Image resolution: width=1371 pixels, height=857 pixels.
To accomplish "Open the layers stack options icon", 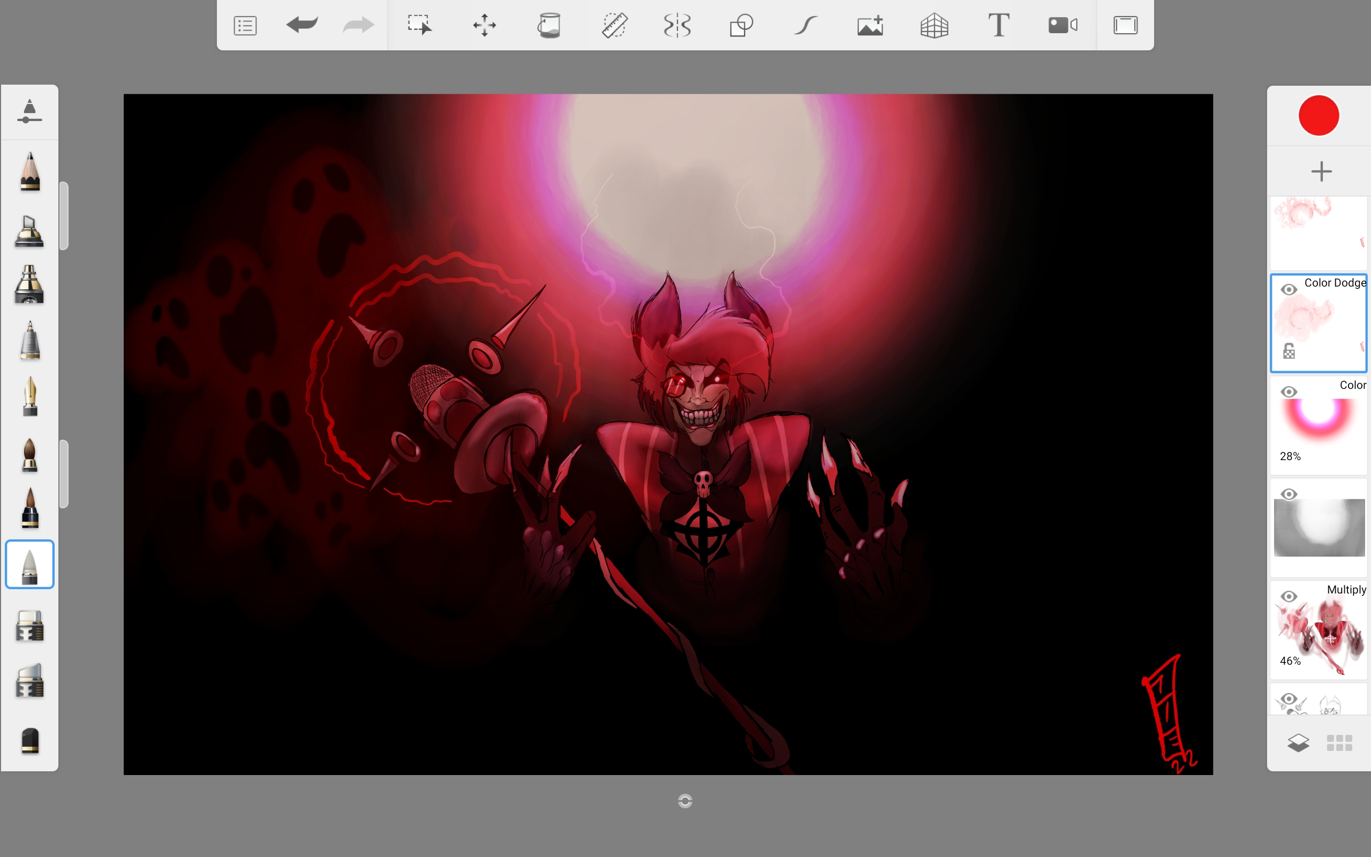I will pyautogui.click(x=1298, y=742).
